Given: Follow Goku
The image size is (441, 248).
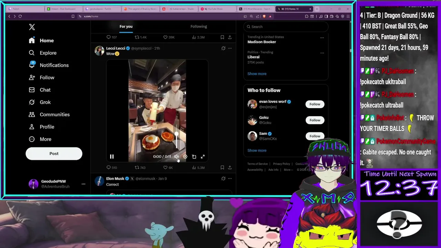Looking at the screenshot, I should (315, 120).
